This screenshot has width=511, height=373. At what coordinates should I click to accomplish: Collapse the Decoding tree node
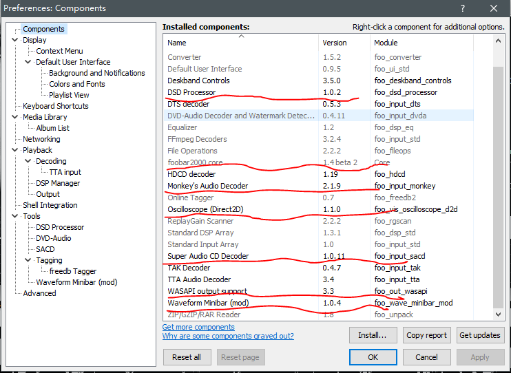tap(28, 161)
